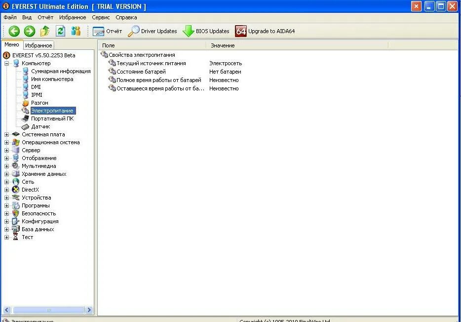The width and height of the screenshot is (461, 322).
Task: Click the Системная плата board icon
Action: (16, 134)
